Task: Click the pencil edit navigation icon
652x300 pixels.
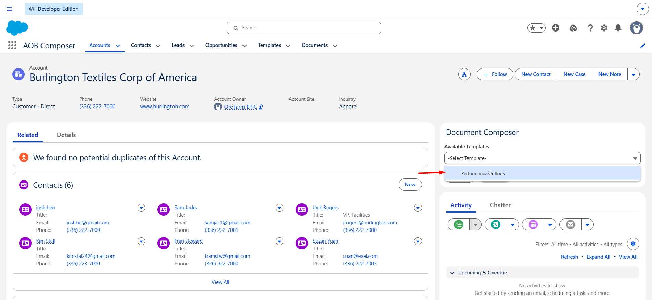Action: pyautogui.click(x=643, y=46)
